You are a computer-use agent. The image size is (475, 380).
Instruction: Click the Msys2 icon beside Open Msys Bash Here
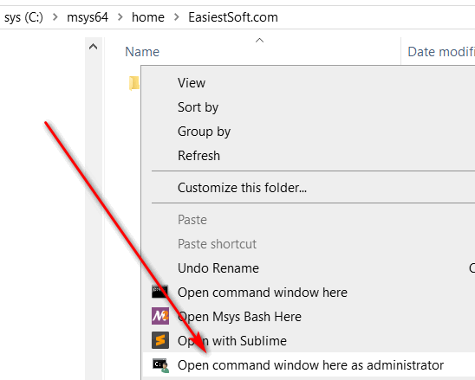[x=160, y=316]
